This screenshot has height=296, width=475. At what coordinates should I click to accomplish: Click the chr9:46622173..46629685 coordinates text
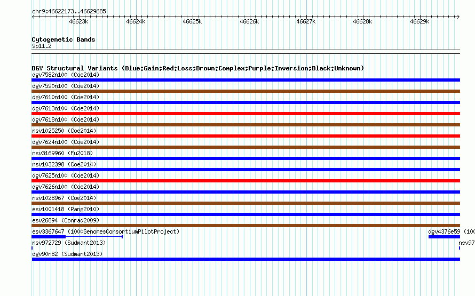[69, 12]
